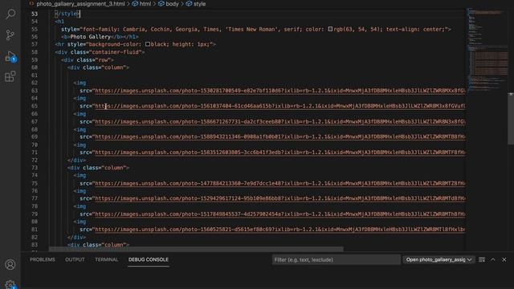Click line number 72 in gutter
This screenshot has width=514, height=289.
pyautogui.click(x=35, y=161)
